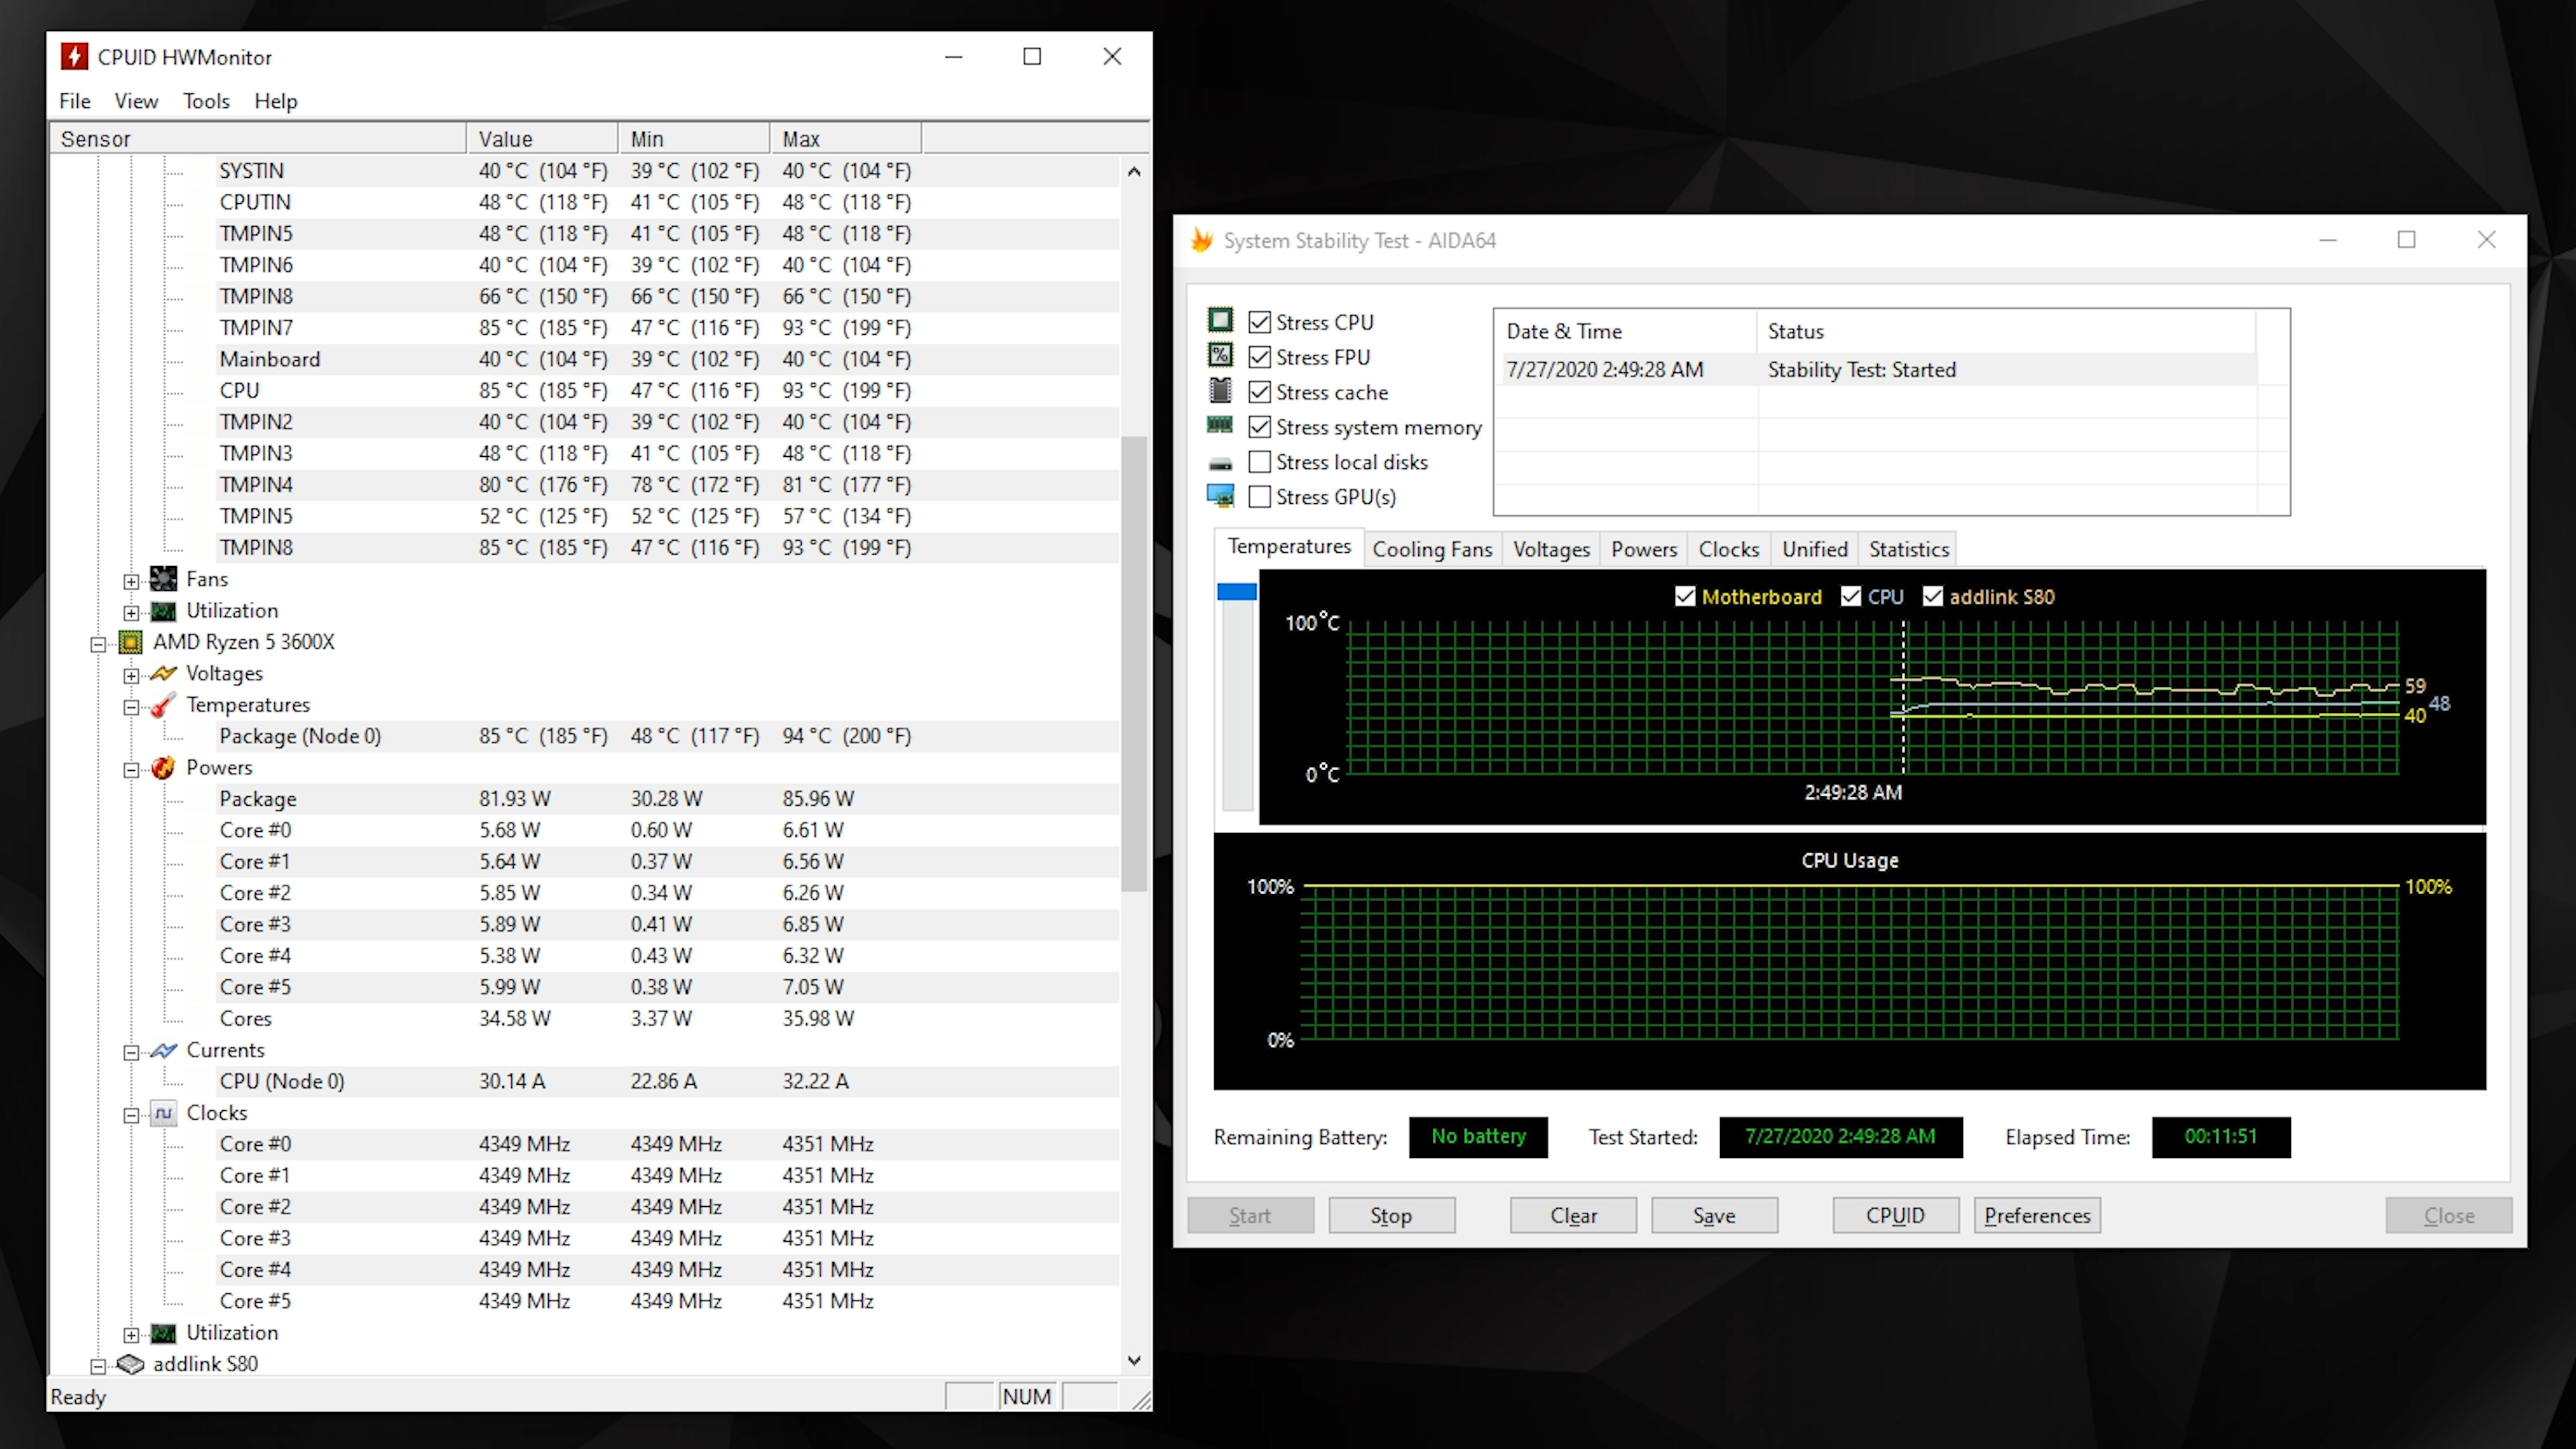The height and width of the screenshot is (1449, 2576).
Task: Click the Fans group icon in HWMonitor
Action: 163,579
